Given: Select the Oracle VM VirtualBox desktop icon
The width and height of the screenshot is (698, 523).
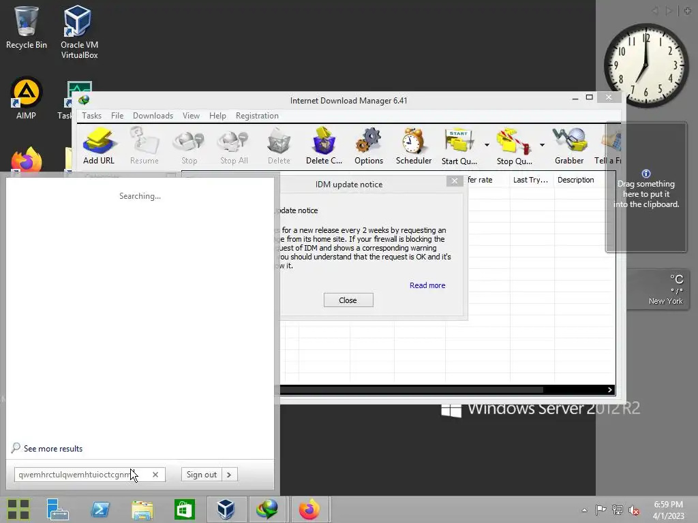Looking at the screenshot, I should pos(79,31).
